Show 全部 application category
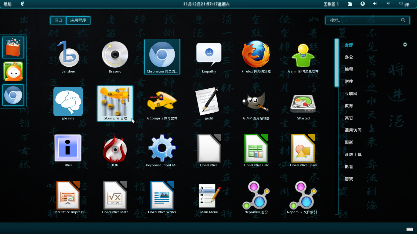Image resolution: width=417 pixels, height=234 pixels. [x=349, y=45]
